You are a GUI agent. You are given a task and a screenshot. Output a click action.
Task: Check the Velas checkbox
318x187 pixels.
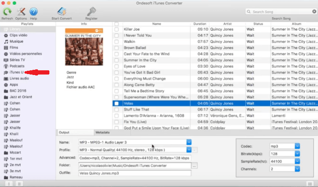117,104
